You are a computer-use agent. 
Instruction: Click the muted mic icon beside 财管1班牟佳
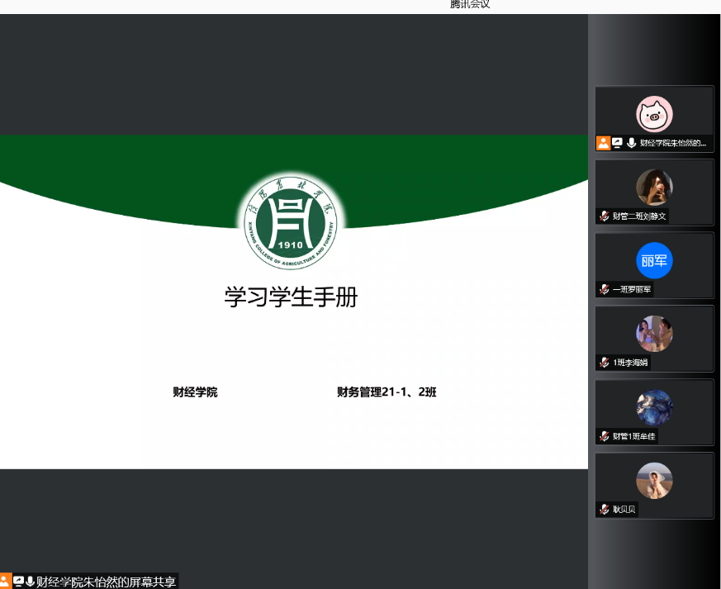(605, 436)
